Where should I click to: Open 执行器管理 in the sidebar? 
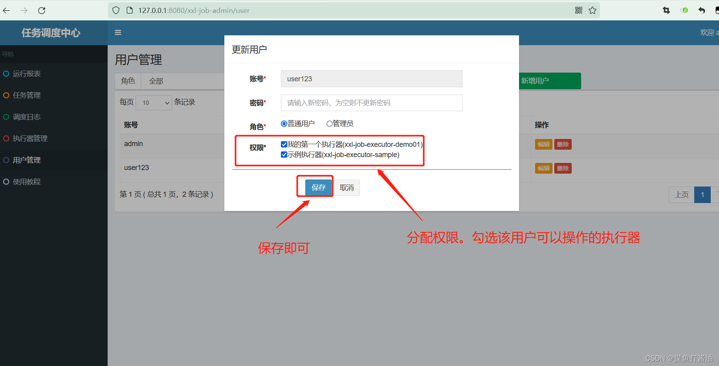tap(54, 138)
